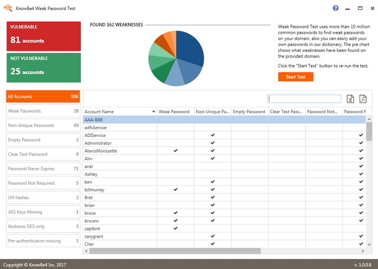Open the red Vulnerable accounts tile

(44, 36)
